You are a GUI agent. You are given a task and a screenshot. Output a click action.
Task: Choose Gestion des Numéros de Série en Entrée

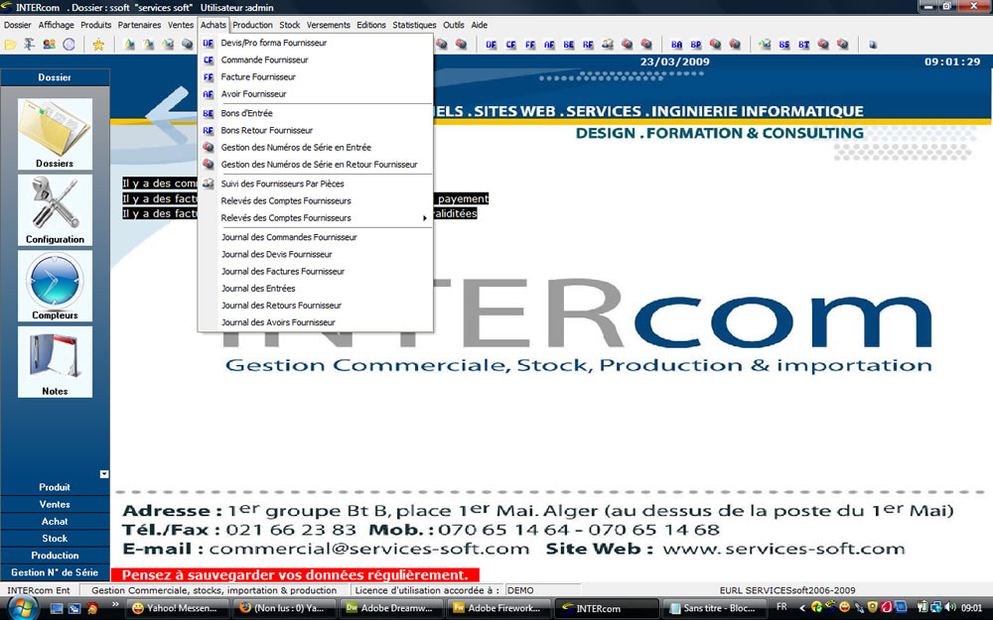click(316, 148)
